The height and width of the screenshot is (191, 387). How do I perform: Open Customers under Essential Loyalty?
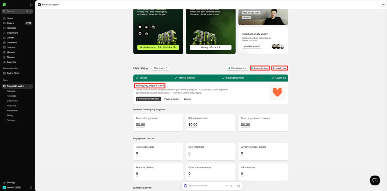12,101
